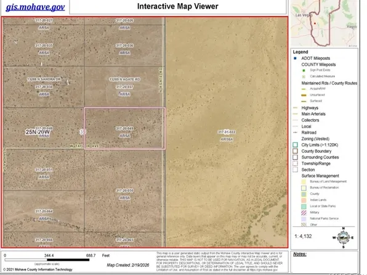Click the 1: 4,132 map scale value
Viewport: 367px width, 275px height.
(x=303, y=236)
